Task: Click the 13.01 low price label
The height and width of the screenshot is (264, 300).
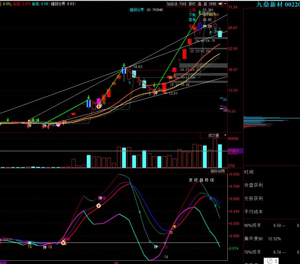Action: click(173, 94)
